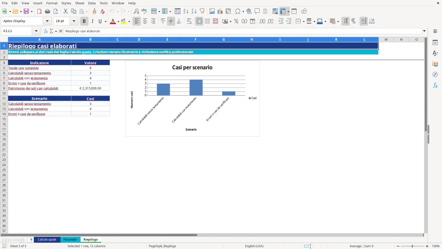The image size is (442, 249).
Task: Run the spelling check
Action: coord(144,11)
